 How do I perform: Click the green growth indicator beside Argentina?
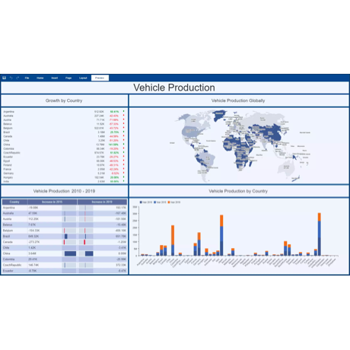click(123, 111)
